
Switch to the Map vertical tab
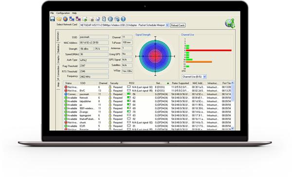pos(58,85)
